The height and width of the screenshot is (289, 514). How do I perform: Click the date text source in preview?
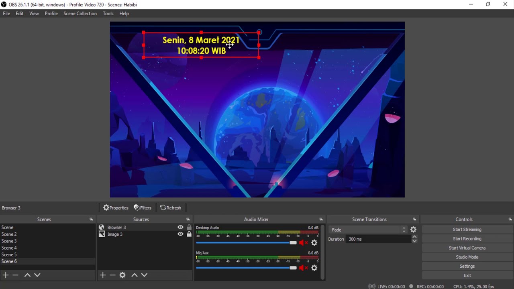(201, 45)
